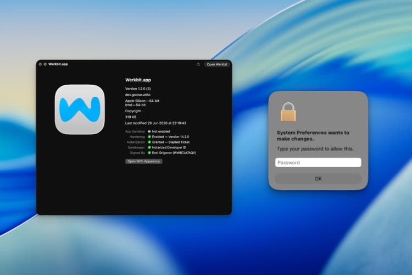Viewport: 412px width, 275px height.
Task: Close the Werkbit.app preview window
Action: pos(40,64)
